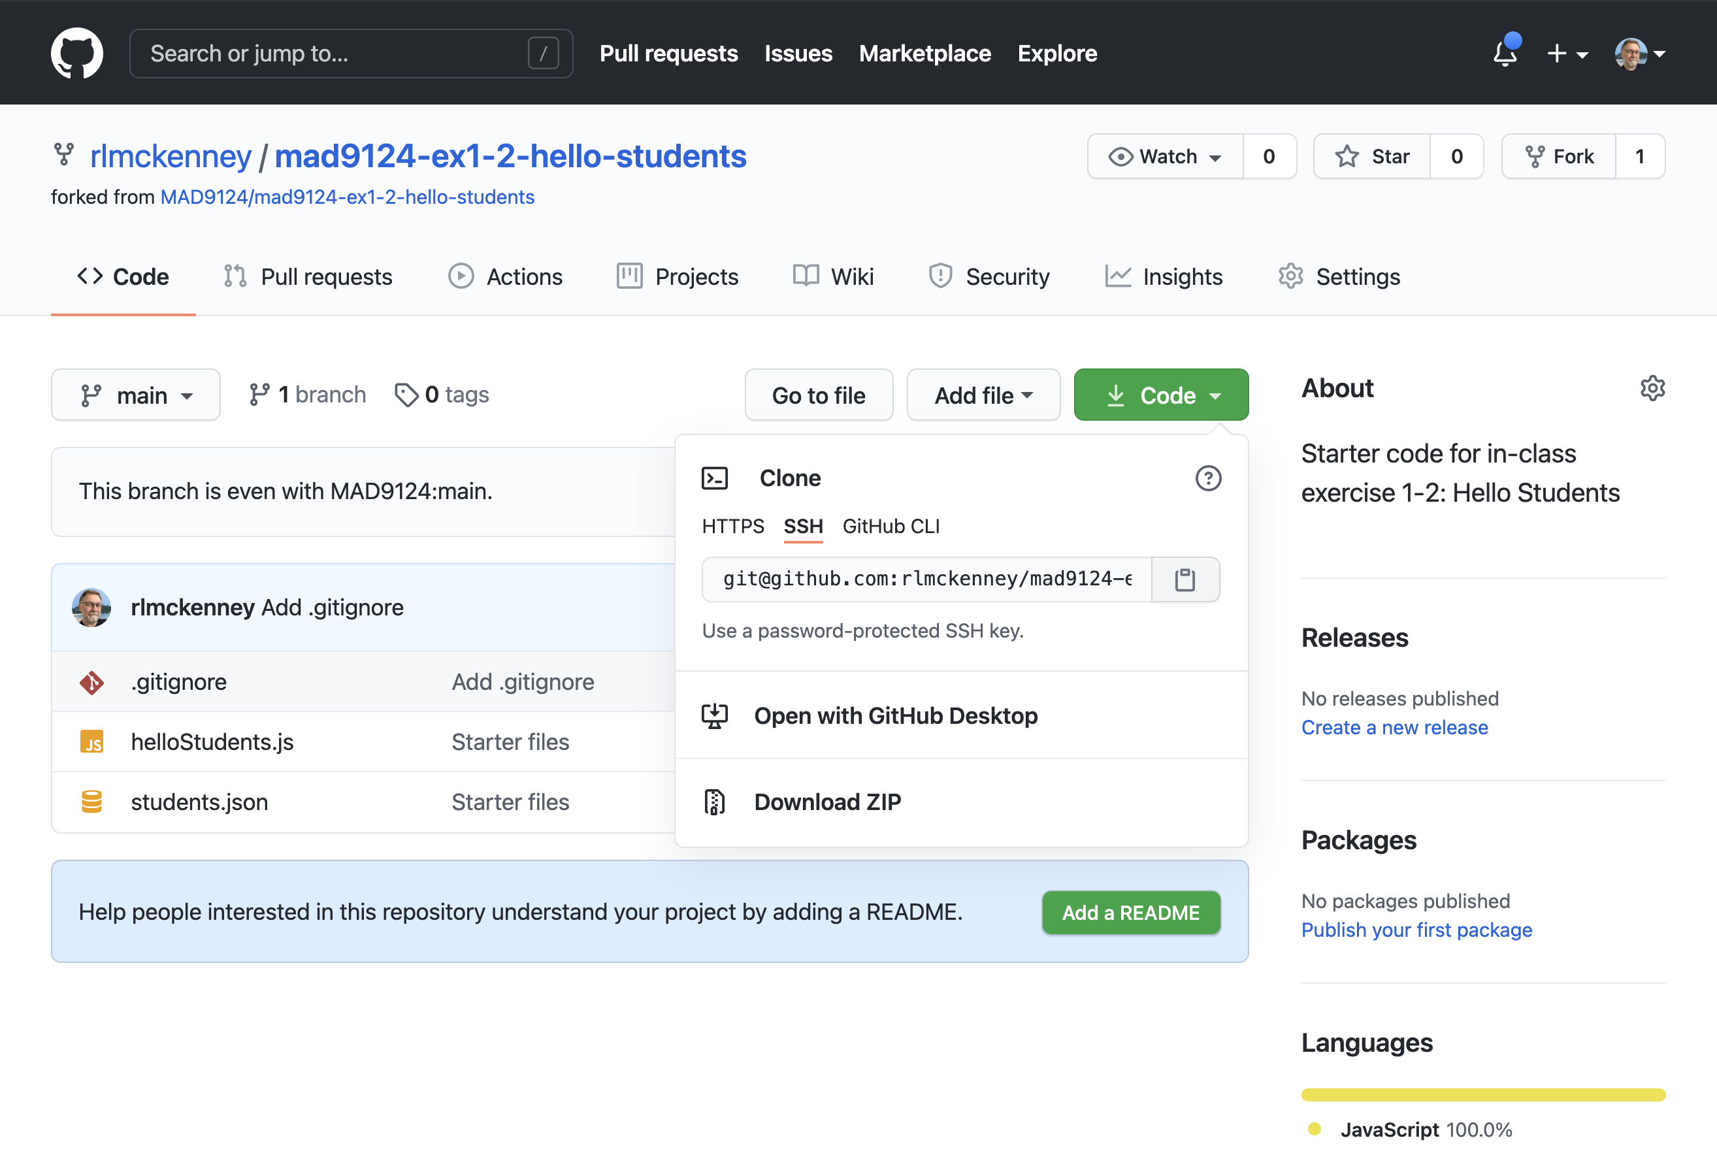
Task: Expand the Add file dropdown
Action: (x=983, y=395)
